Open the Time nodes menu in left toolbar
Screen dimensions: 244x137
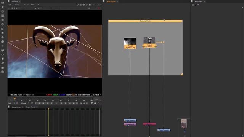pyautogui.click(x=3, y=11)
